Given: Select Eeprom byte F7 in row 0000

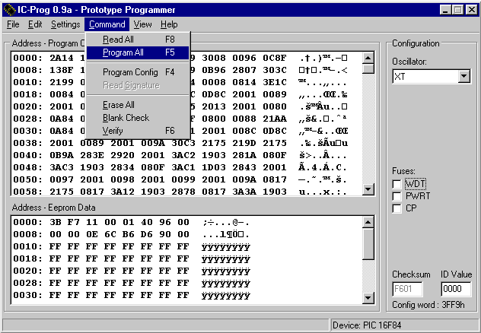Looking at the screenshot, I should (x=74, y=222).
